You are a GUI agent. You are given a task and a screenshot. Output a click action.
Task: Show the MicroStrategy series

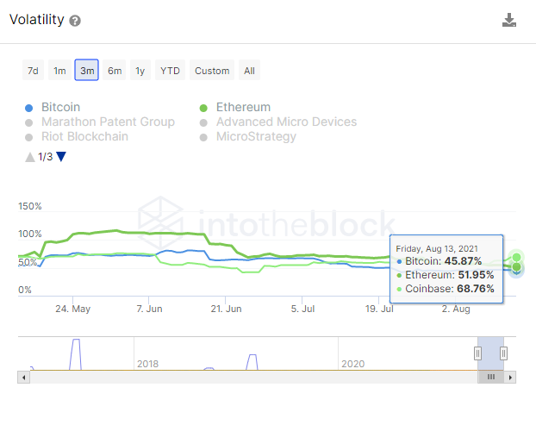[x=256, y=136]
